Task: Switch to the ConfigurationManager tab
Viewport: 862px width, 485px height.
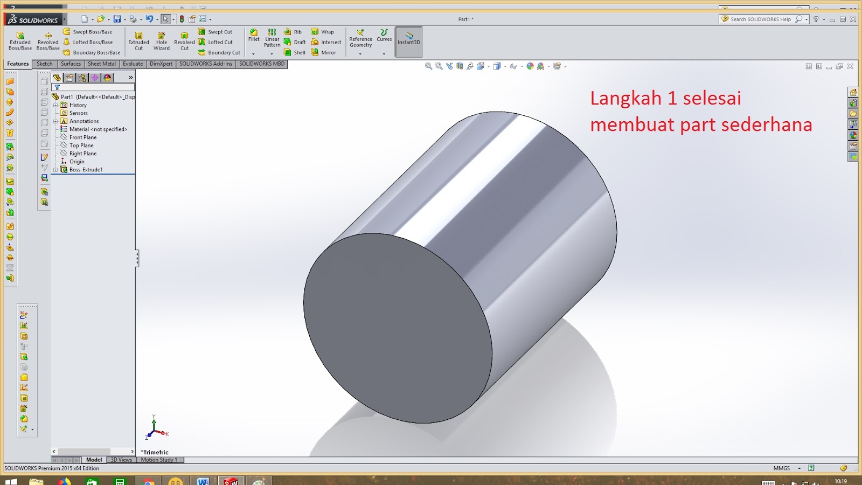Action: [x=82, y=78]
